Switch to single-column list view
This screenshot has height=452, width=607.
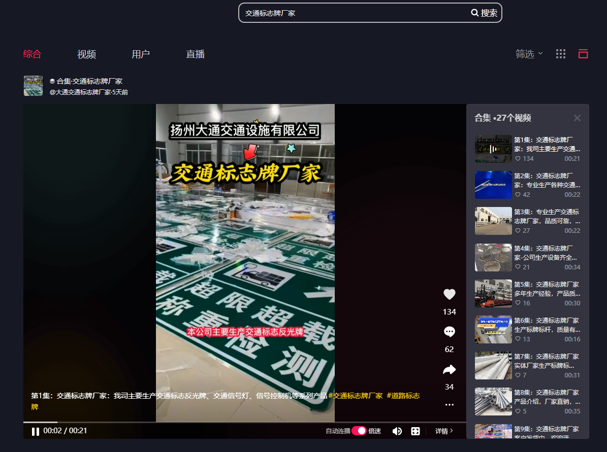[x=583, y=54]
